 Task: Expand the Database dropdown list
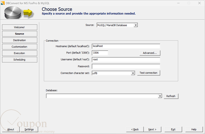point(160,96)
